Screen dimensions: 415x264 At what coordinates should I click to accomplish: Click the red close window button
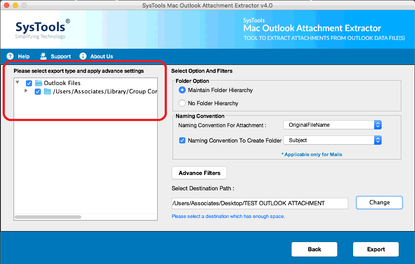[7, 5]
